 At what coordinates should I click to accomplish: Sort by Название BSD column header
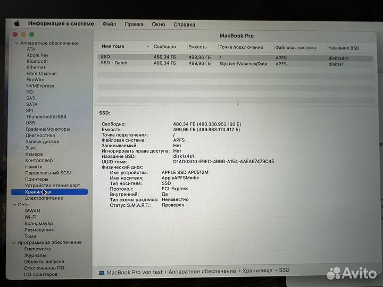point(344,48)
